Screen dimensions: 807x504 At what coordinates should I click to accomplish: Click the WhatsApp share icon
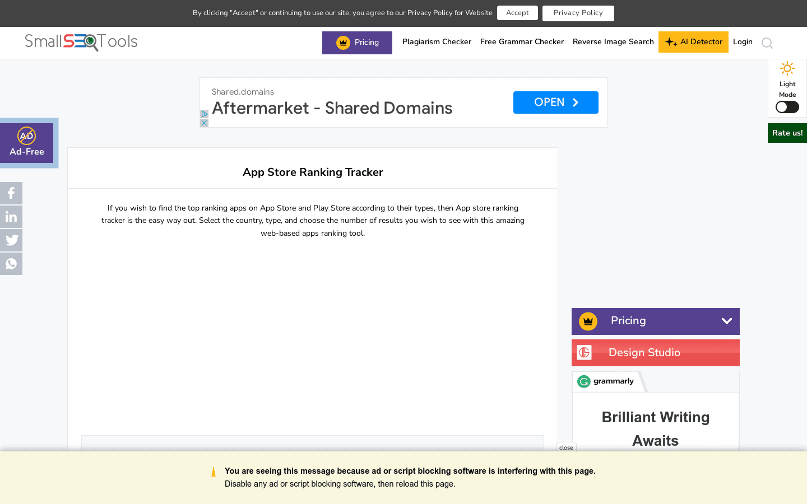11,263
